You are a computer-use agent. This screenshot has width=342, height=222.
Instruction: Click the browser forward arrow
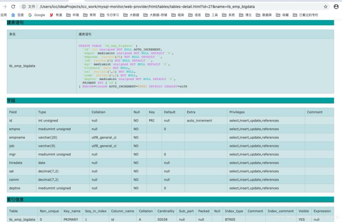(x=4, y=6)
